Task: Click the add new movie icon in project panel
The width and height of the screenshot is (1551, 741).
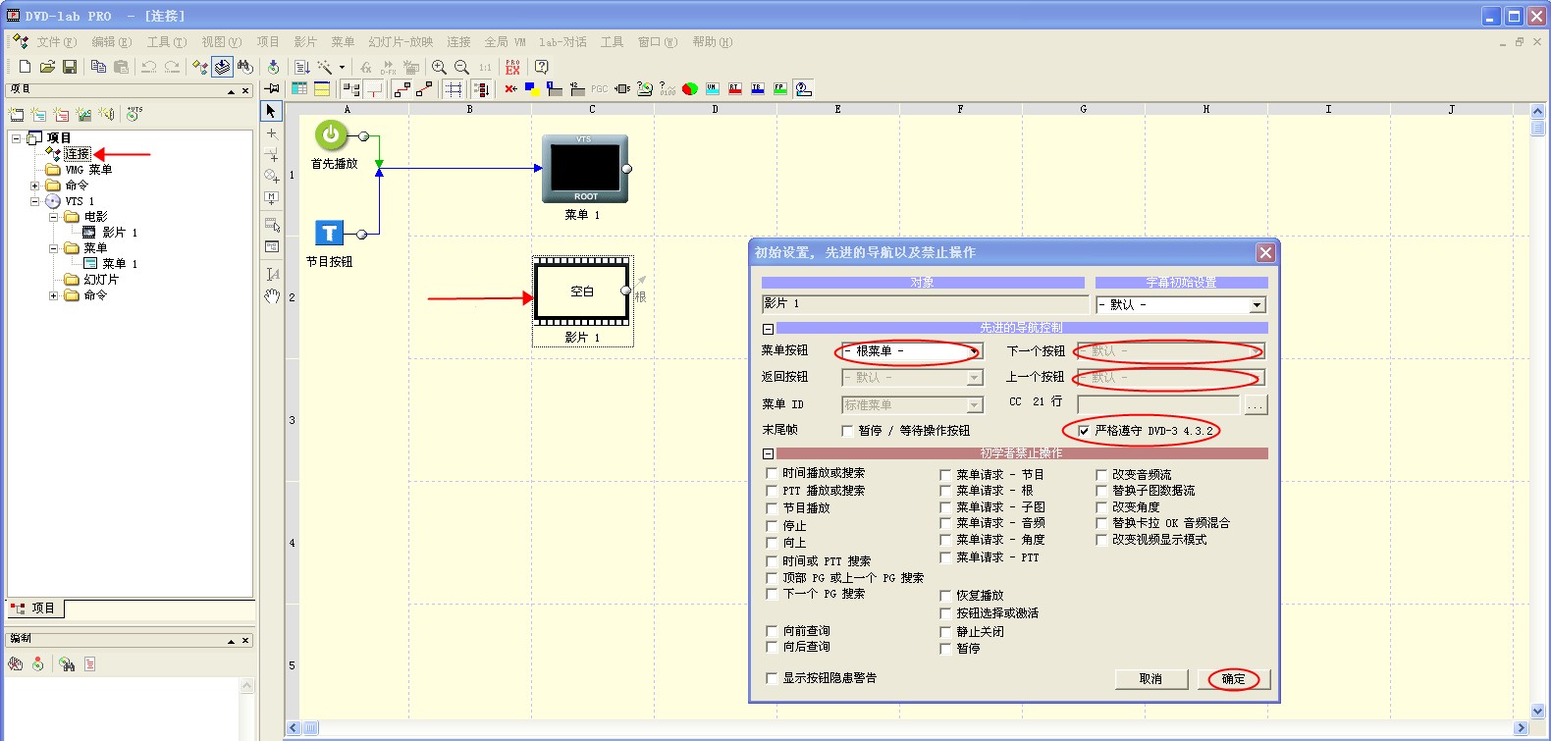Action: click(17, 114)
